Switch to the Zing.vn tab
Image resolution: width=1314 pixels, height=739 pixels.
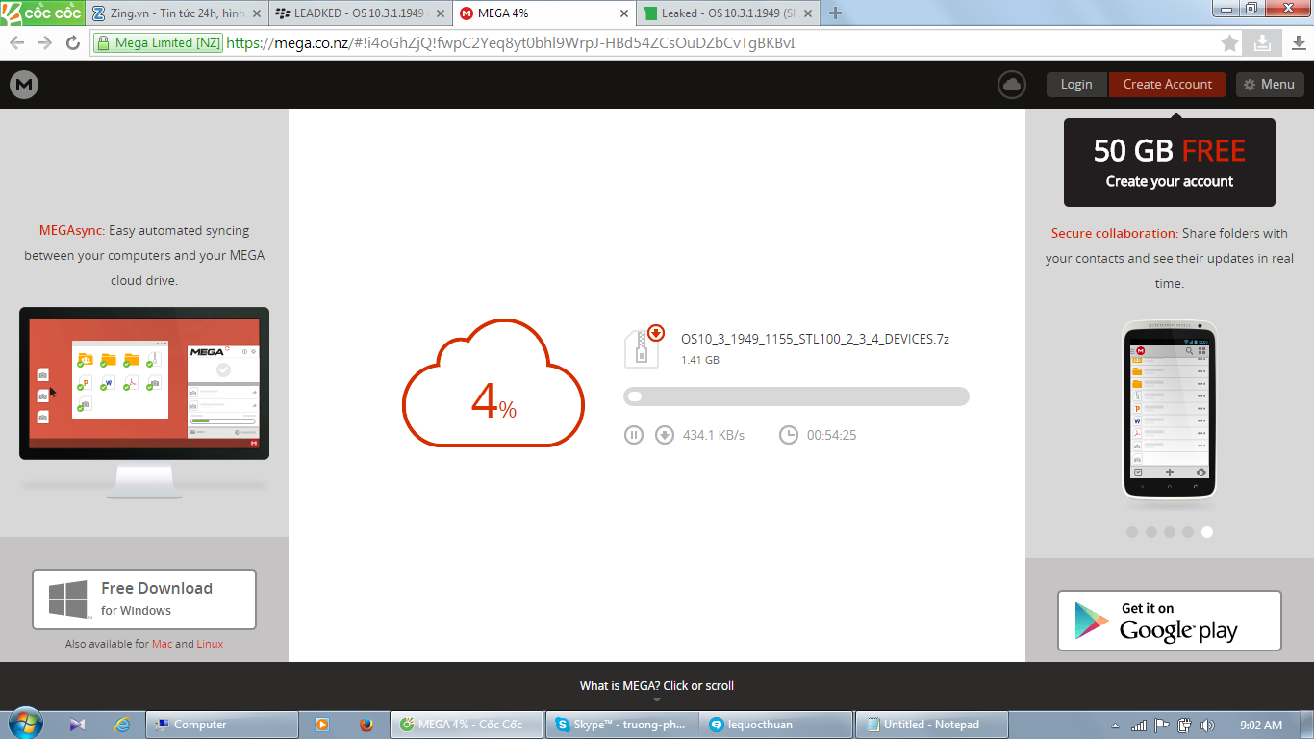[175, 13]
